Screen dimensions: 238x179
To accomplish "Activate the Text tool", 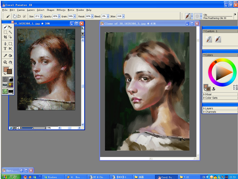I will (5, 49).
